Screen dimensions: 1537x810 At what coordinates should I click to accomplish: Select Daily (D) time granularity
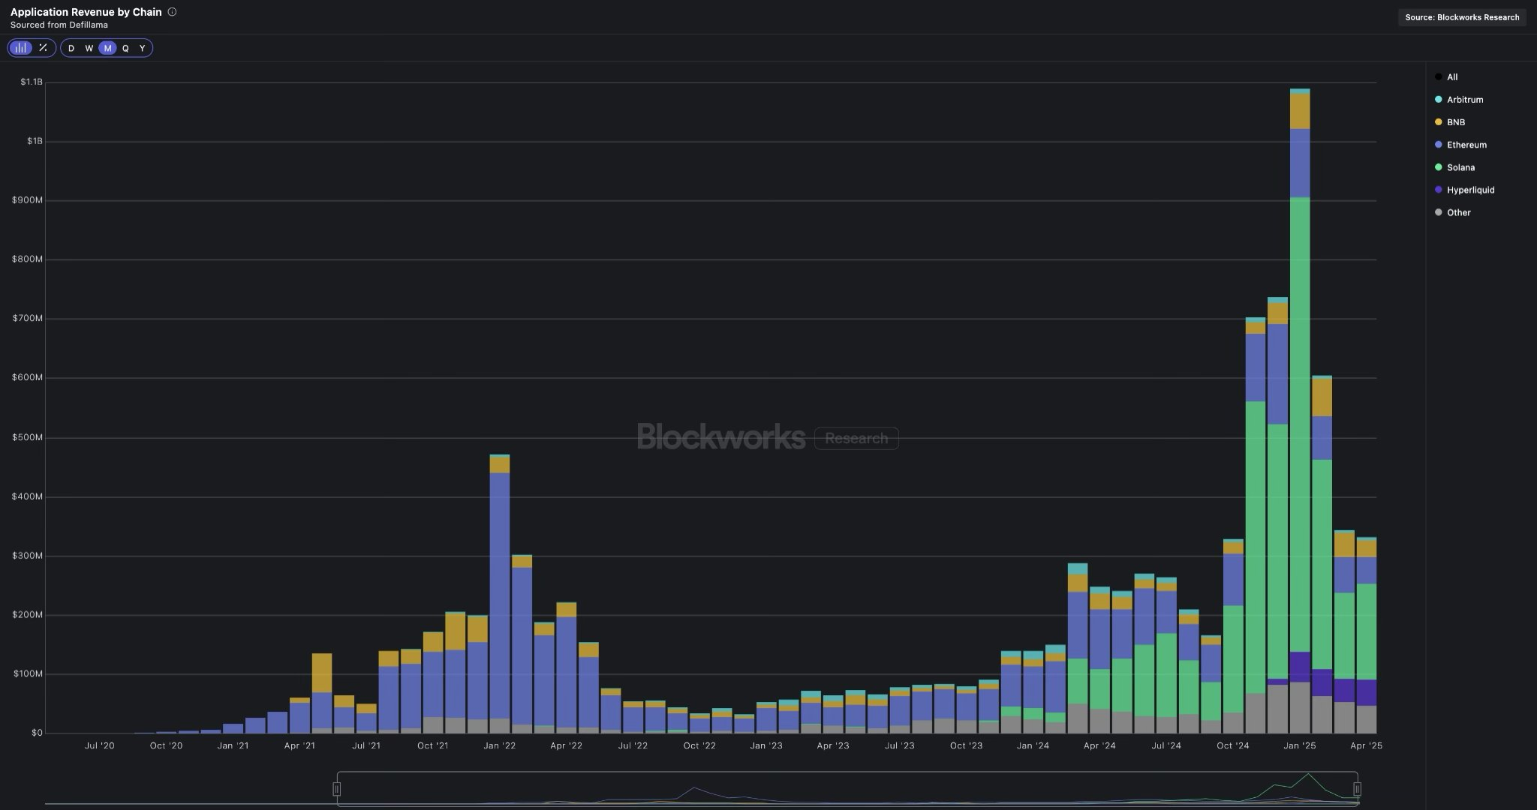tap(71, 48)
